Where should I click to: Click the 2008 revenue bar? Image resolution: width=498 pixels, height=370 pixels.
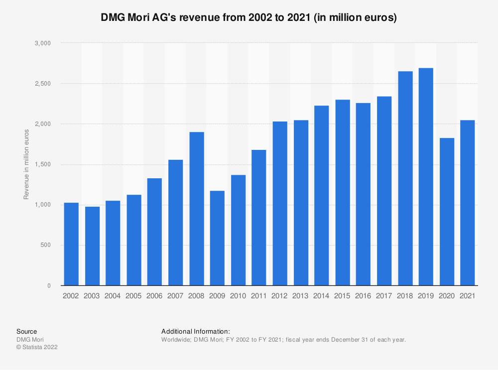[x=196, y=209]
